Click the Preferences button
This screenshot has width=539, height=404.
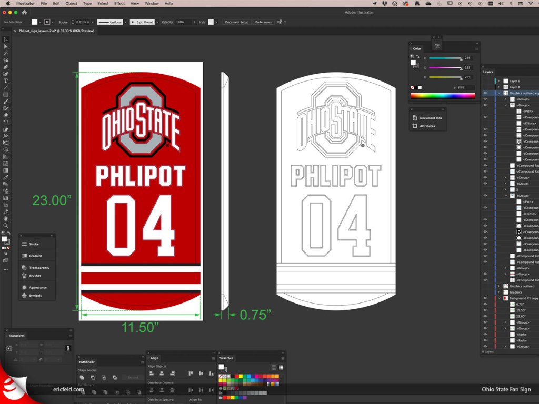(x=263, y=22)
